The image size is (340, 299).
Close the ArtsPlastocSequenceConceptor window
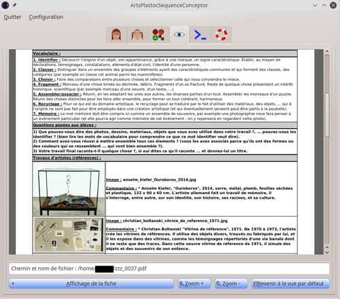coord(333,5)
